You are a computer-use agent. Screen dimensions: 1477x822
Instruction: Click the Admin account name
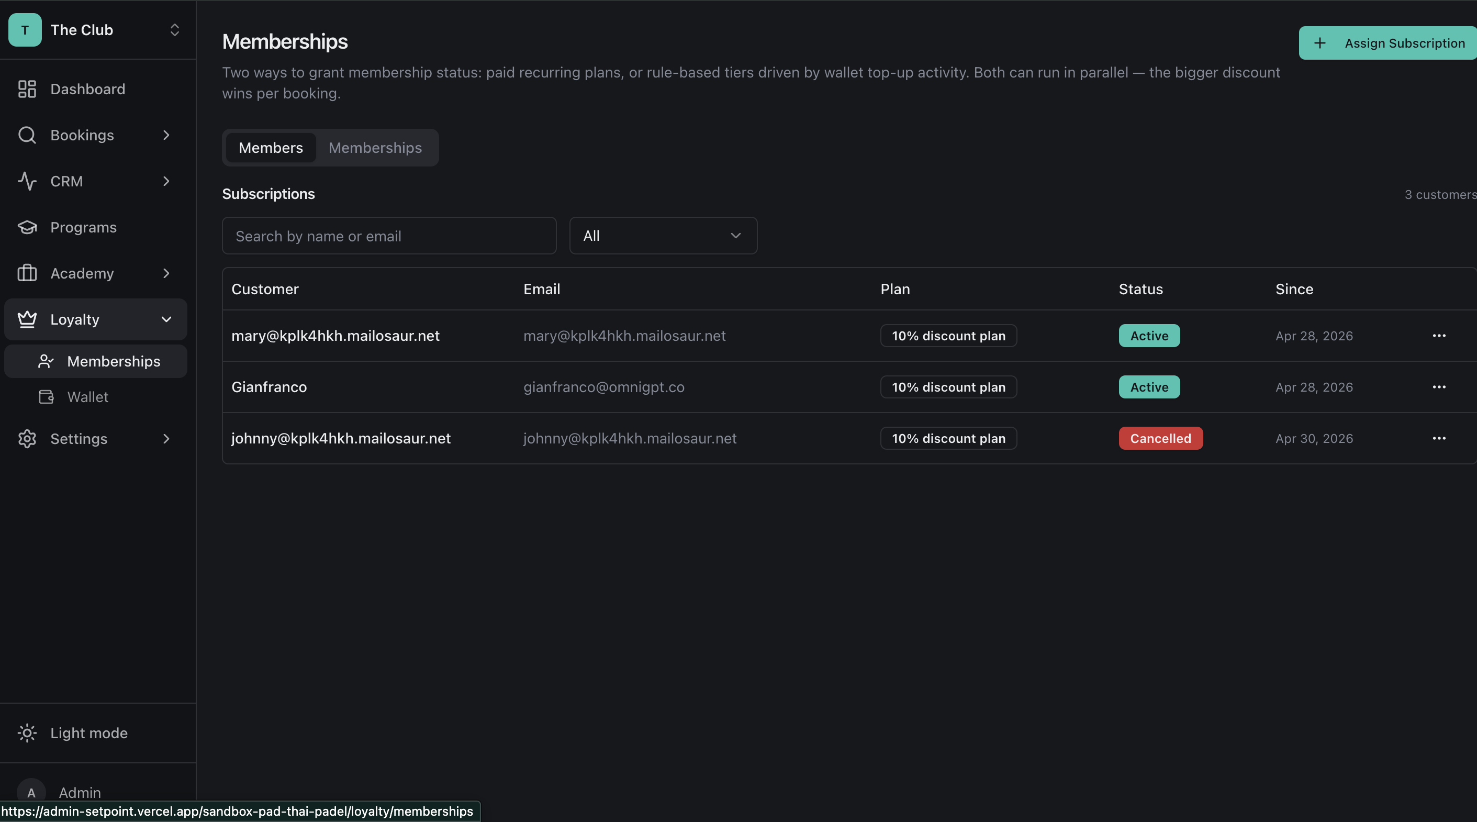(80, 792)
